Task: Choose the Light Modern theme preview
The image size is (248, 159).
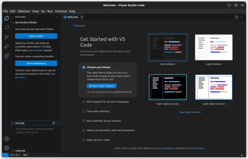Action: [x=214, y=47]
